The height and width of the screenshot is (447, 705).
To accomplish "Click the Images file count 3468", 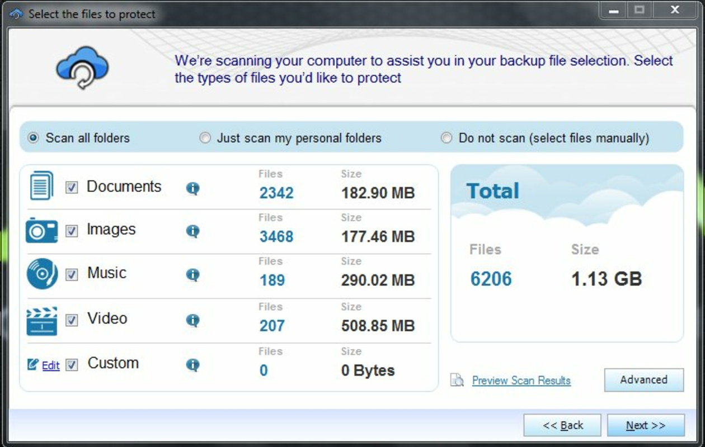I will click(276, 236).
